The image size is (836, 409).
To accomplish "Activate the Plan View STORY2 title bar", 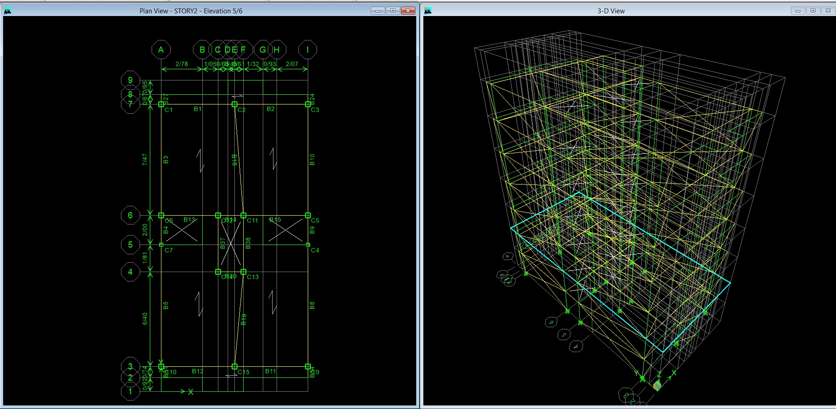I will click(191, 11).
